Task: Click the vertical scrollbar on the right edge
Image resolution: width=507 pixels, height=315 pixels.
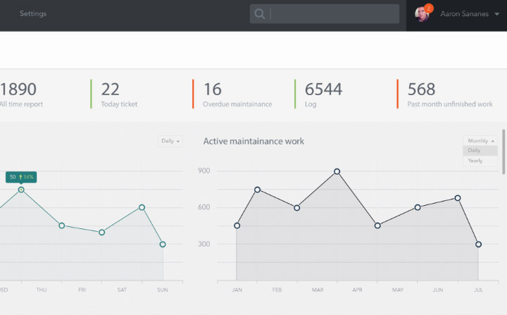Action: pyautogui.click(x=503, y=152)
